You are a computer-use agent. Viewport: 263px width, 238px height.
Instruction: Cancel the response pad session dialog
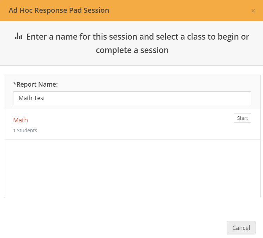(241, 228)
